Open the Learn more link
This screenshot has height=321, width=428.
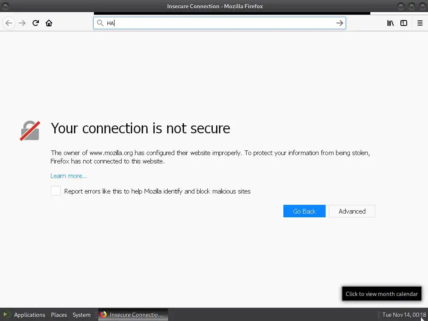tap(69, 176)
